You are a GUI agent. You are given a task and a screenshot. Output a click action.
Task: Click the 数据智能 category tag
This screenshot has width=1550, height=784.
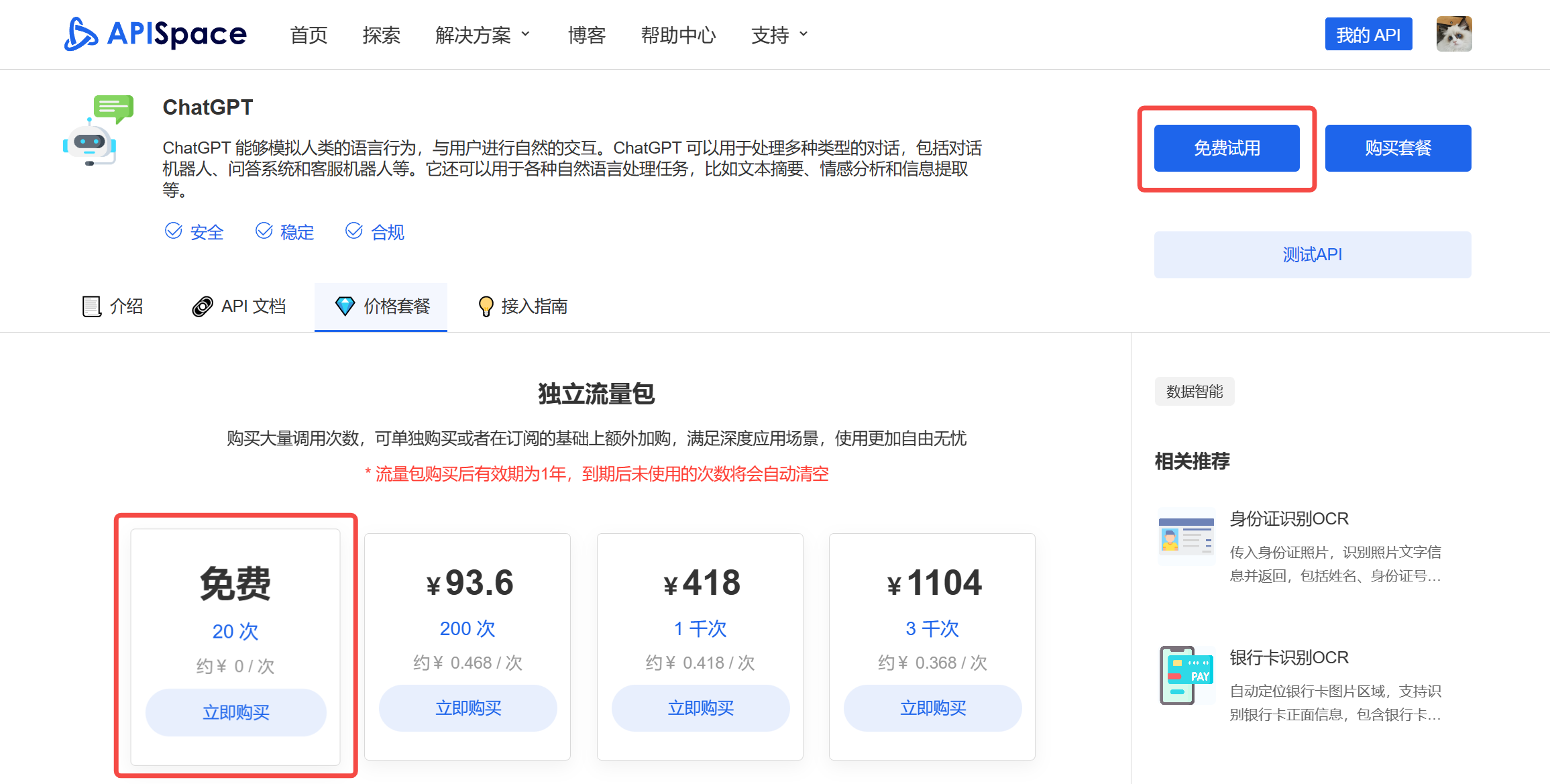[x=1194, y=392]
